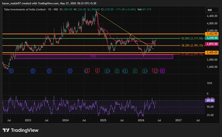Open the green earnings marker just after 2026

pos(145,71)
